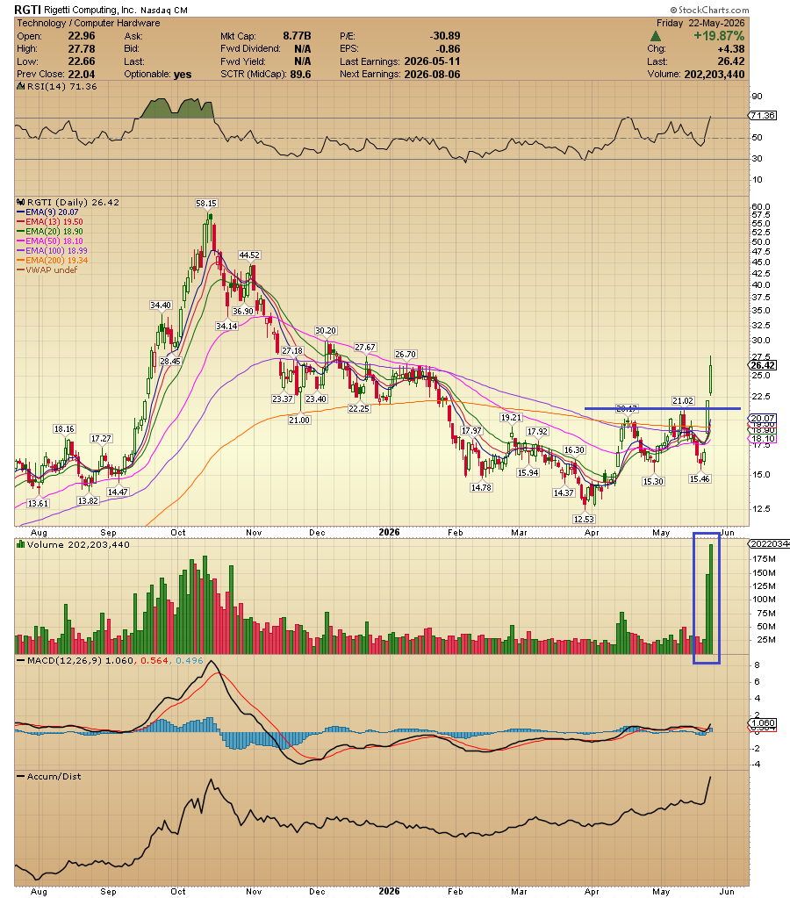Screen dimensions: 790x898
Task: Click the 36.90 price label
Action: pyautogui.click(x=243, y=311)
